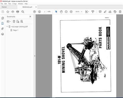Collapse the navigation pane arrow
The height and width of the screenshot is (98, 123).
[x=35, y=56]
